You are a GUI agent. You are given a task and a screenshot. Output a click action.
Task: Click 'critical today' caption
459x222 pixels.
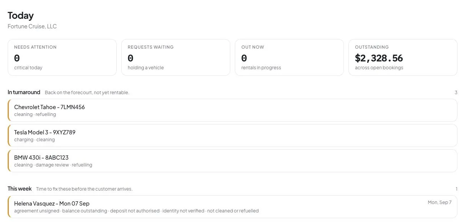[28, 68]
